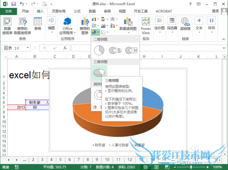Click the Insert Function fx button
Screen dimensions: 228x170
click(65, 48)
